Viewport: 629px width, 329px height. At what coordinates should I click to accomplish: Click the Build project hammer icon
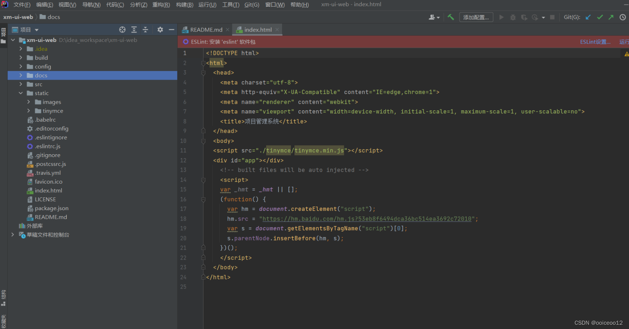coord(451,17)
